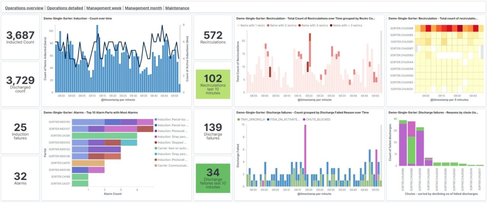487x203 pixels.
Task: Click the TRAY_SPACING_H green legend dot
Action: pos(238,119)
